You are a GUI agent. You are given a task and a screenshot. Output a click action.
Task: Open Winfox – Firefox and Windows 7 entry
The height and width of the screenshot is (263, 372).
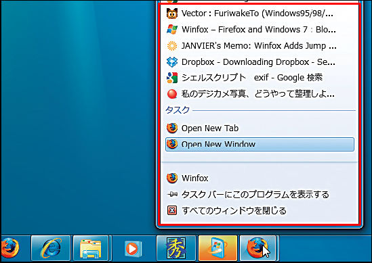pos(260,30)
